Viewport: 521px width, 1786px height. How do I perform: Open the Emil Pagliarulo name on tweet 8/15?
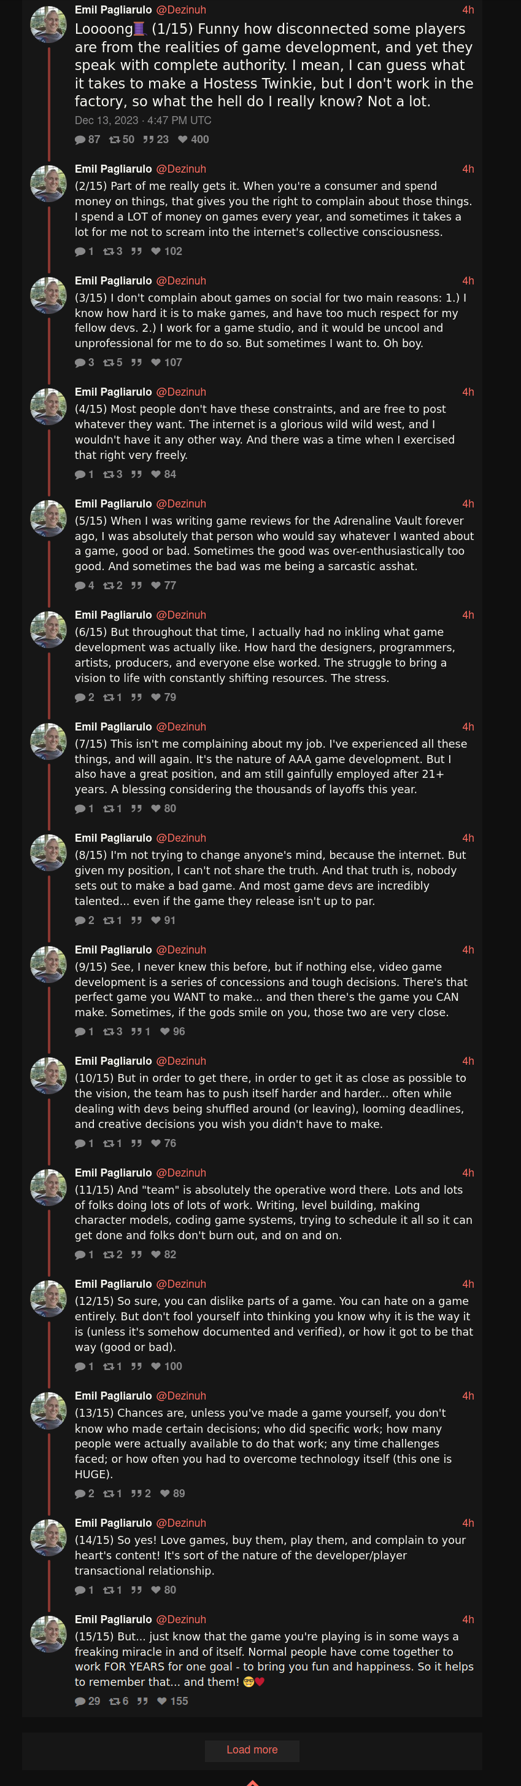click(x=113, y=837)
